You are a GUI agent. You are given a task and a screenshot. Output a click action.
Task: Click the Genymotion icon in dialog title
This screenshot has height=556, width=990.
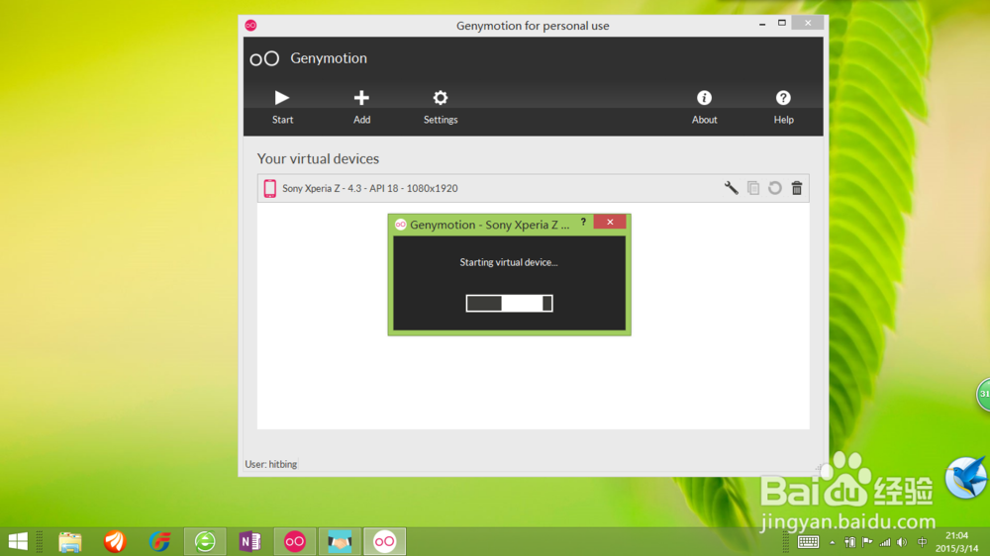(400, 225)
